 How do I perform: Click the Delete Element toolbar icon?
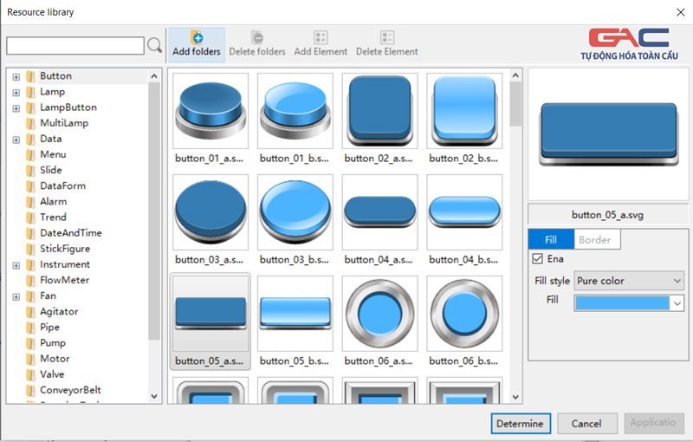[386, 37]
